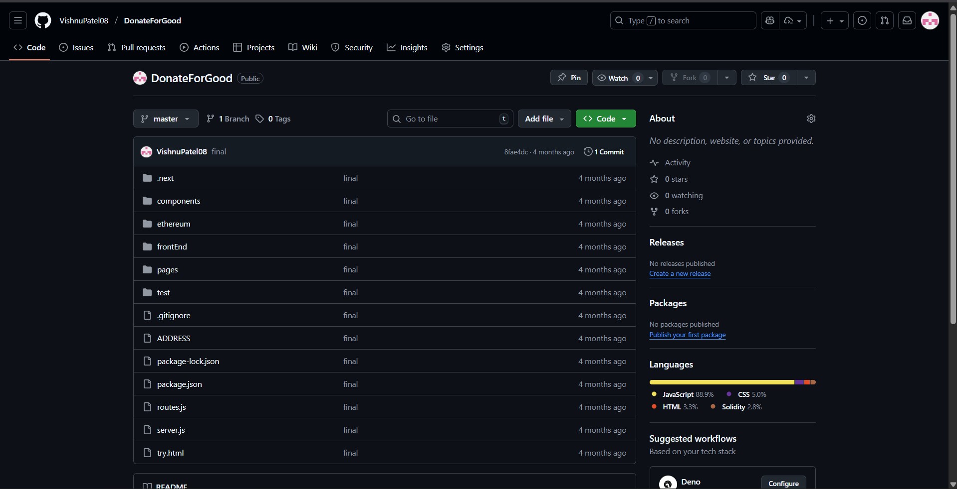Open the 1 Commit history link
Screen dimensions: 957x489
click(604, 152)
